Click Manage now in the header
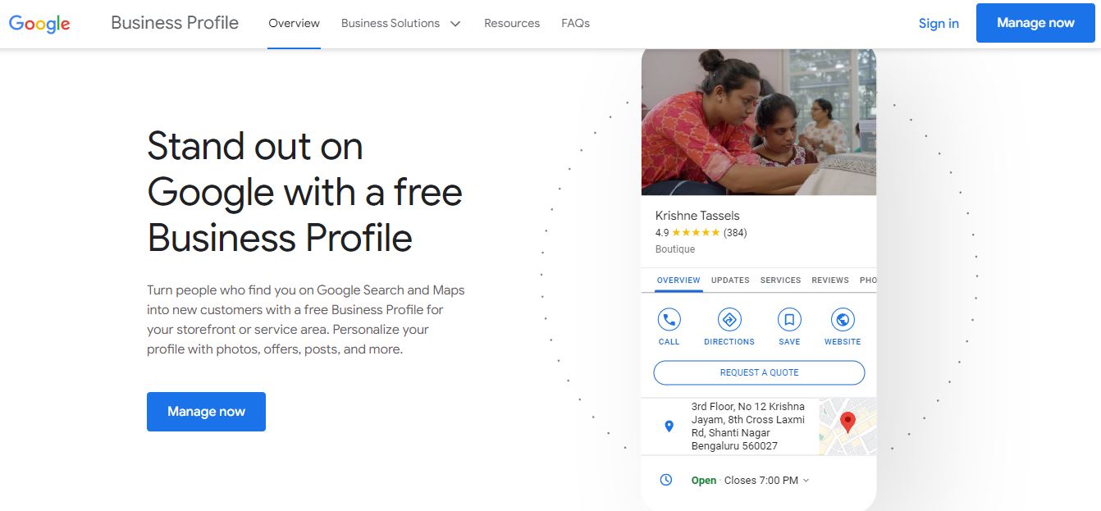 [x=1035, y=23]
